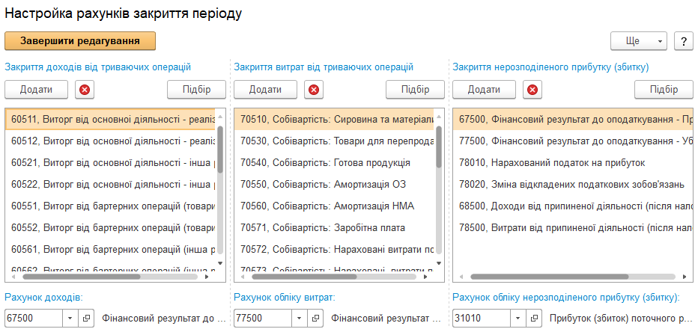Expand the Рахунок обліку витрат 77500 dropdown
The width and height of the screenshot is (698, 332).
coord(299,319)
